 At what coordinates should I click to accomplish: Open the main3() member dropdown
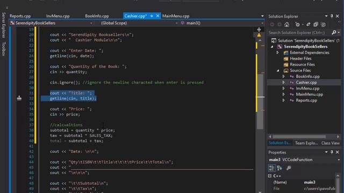click(x=262, y=23)
